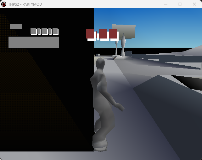Click the red timer blocks in the HUD
This screenshot has height=160, width=202.
pyautogui.click(x=102, y=35)
